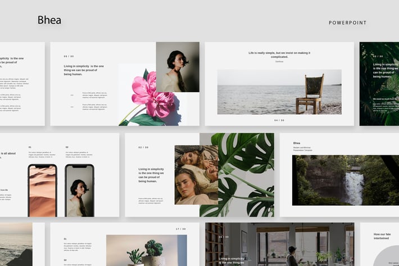Image resolution: width=399 pixels, height=266 pixels.
Task: Click "Living in simplicity" heading on the flower slide
Action: [x=84, y=70]
